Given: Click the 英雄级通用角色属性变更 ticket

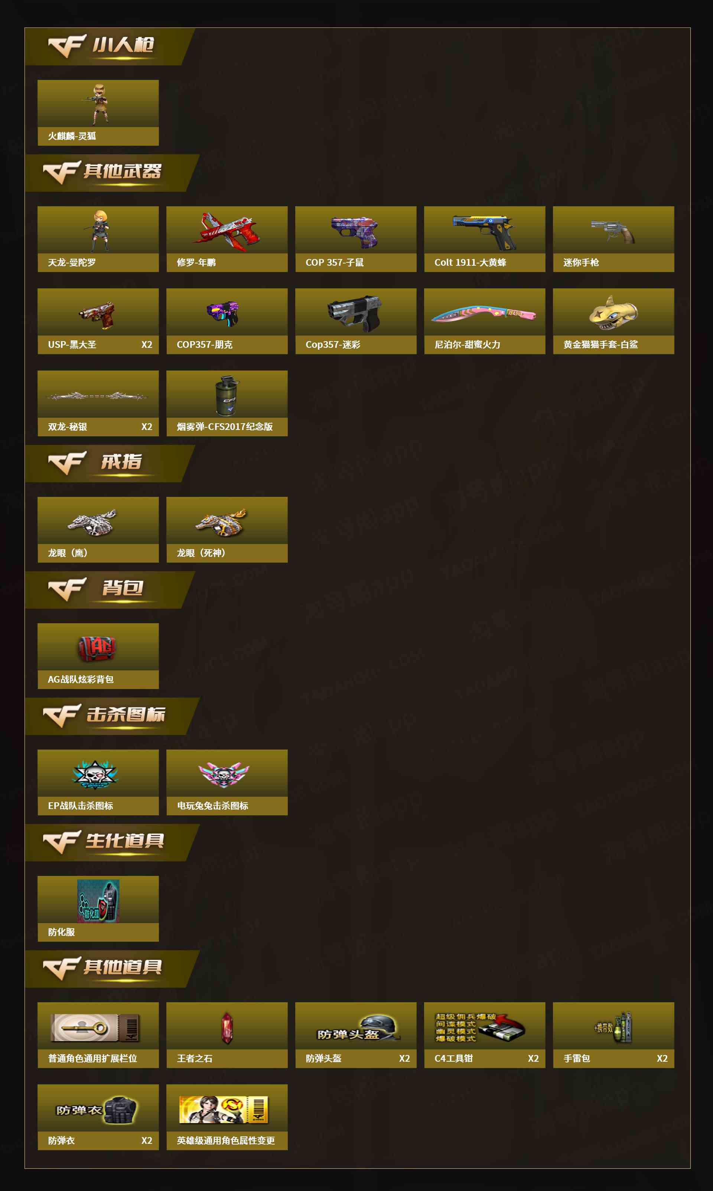Looking at the screenshot, I should (x=227, y=1117).
